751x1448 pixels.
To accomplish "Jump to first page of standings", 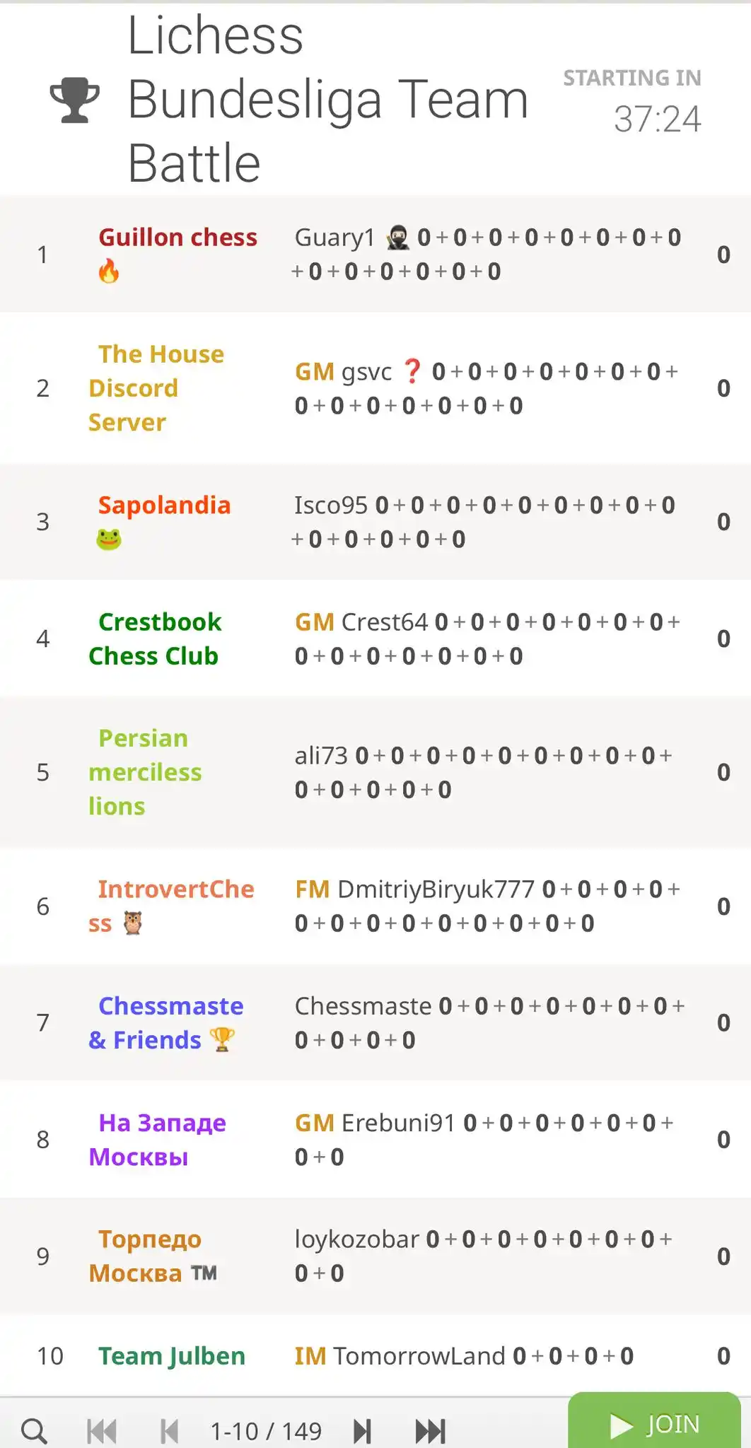I will pyautogui.click(x=102, y=1431).
